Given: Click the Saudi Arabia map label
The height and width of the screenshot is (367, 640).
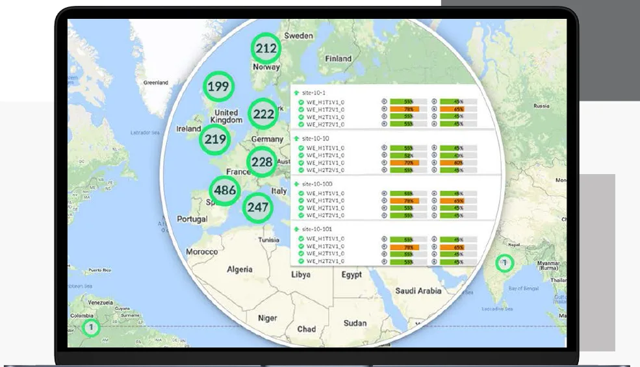Looking at the screenshot, I should (418, 291).
